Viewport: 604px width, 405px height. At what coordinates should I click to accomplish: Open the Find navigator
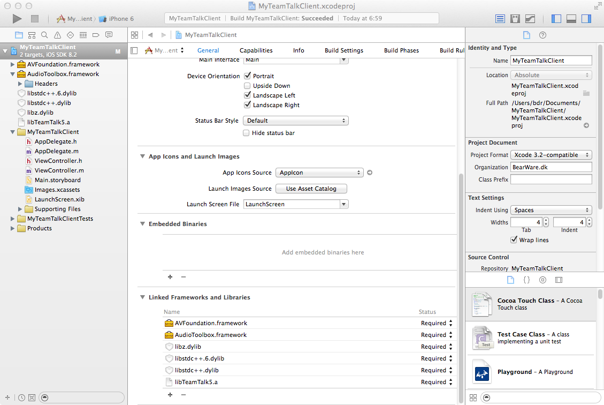coord(44,35)
